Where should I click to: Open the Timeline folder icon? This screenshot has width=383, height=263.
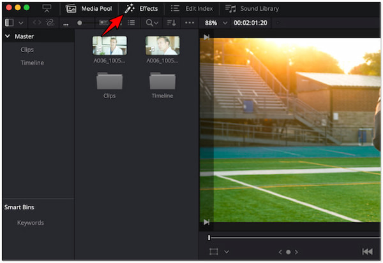[x=162, y=81]
